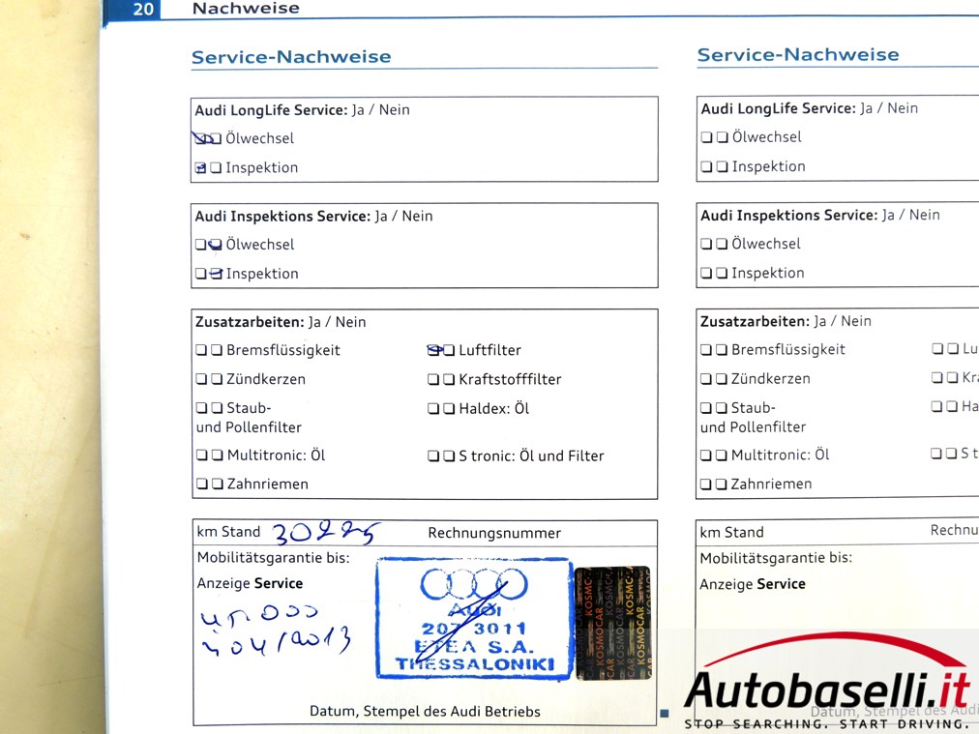The height and width of the screenshot is (734, 979).
Task: Click "Audi LongLife Service: Ja / Nein" in filled-in form
Action: (302, 110)
